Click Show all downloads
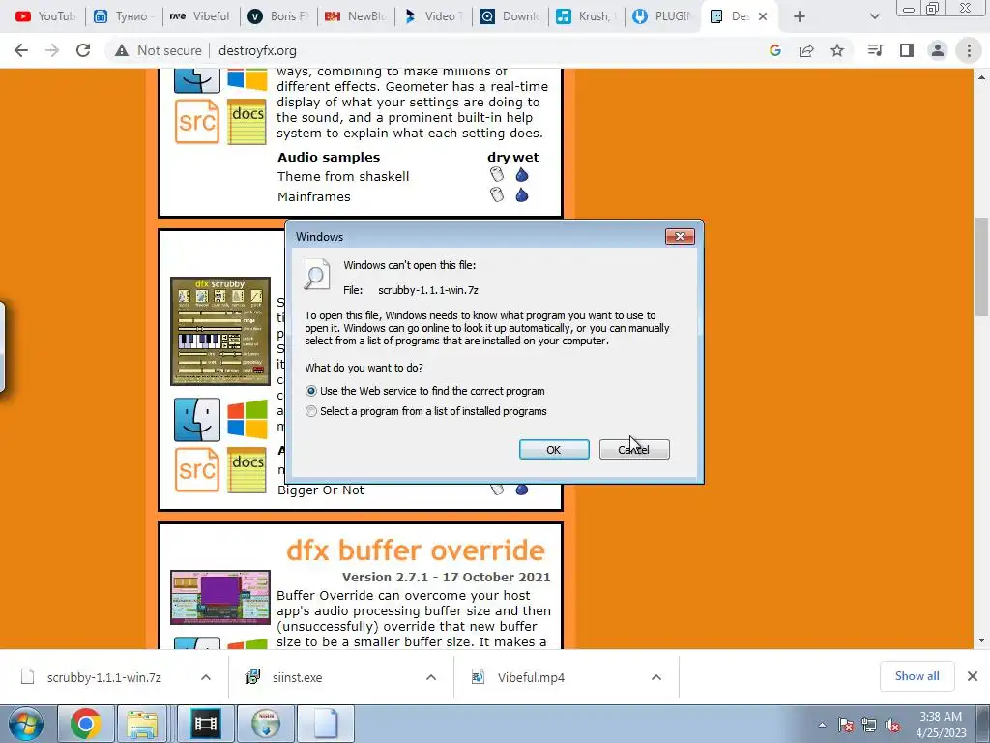The height and width of the screenshot is (743, 990). pos(917,676)
